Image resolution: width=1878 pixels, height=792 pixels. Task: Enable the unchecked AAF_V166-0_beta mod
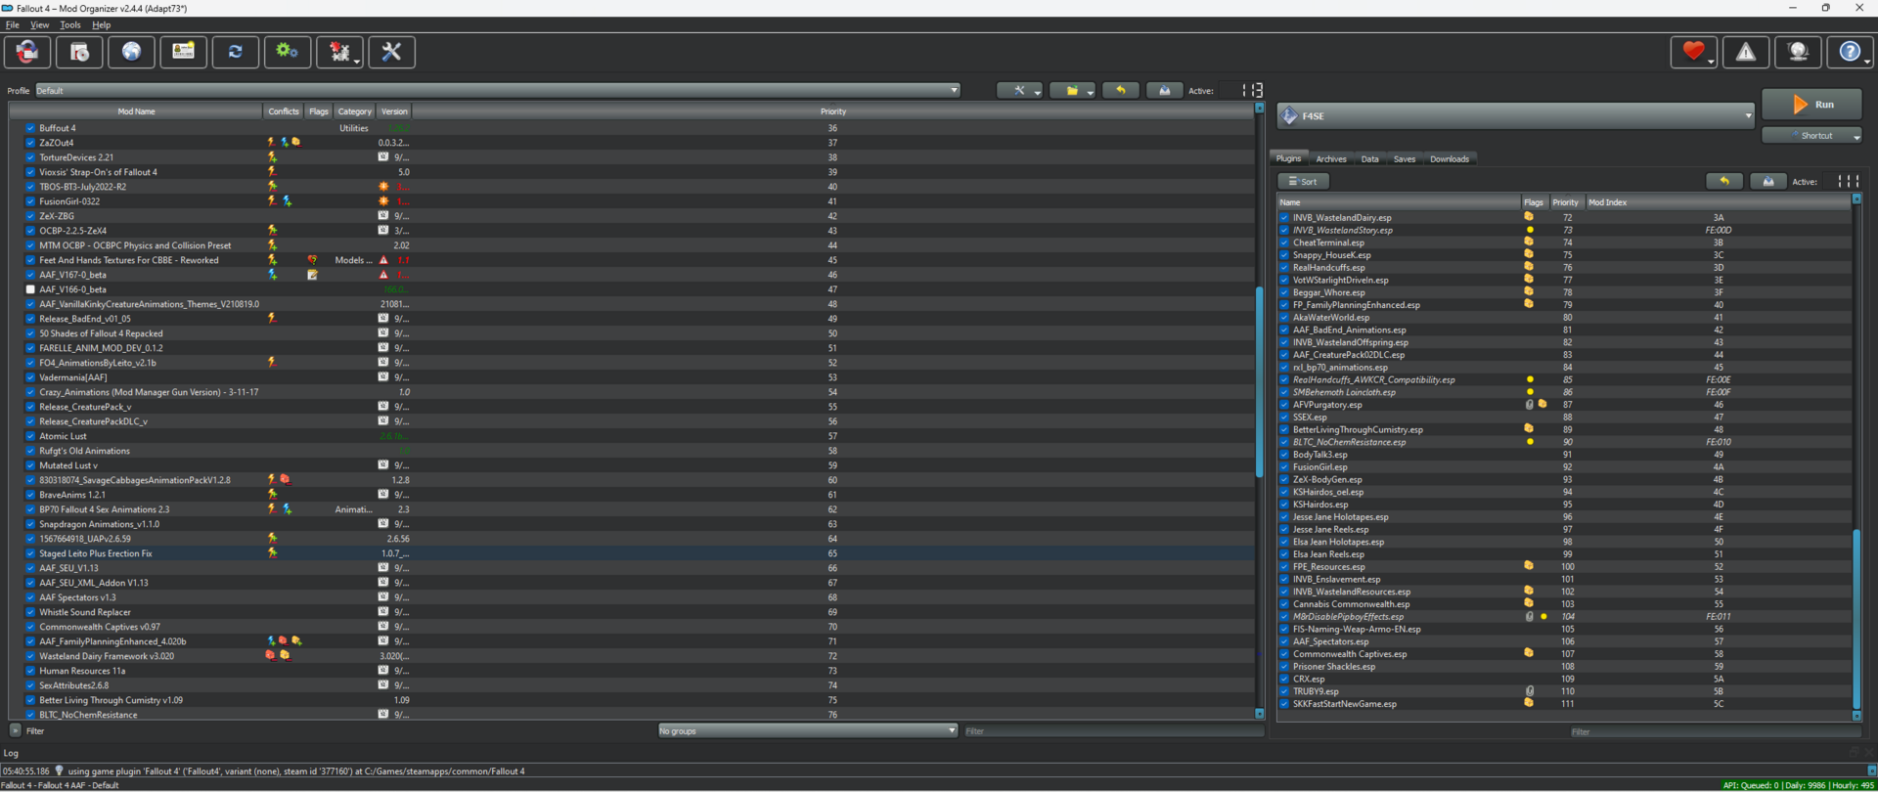point(30,289)
